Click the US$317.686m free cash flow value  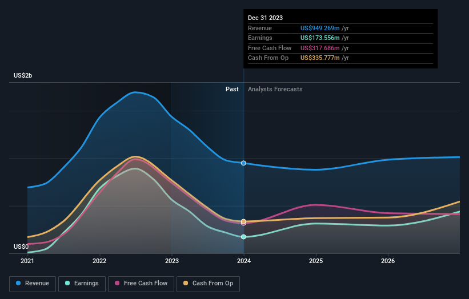(320, 48)
